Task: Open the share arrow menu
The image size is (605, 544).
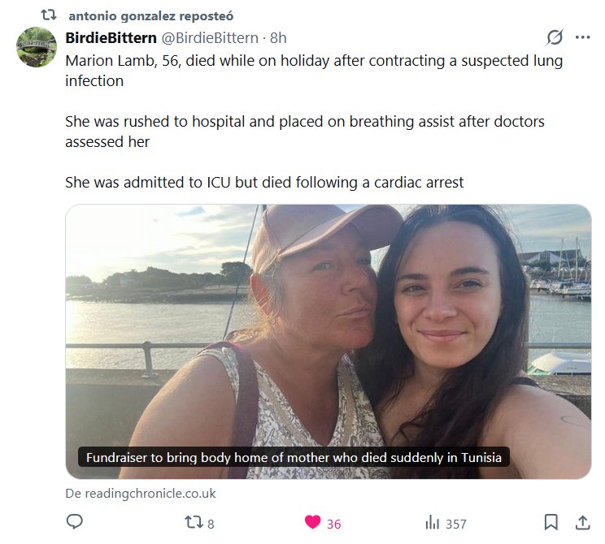Action: [x=582, y=522]
